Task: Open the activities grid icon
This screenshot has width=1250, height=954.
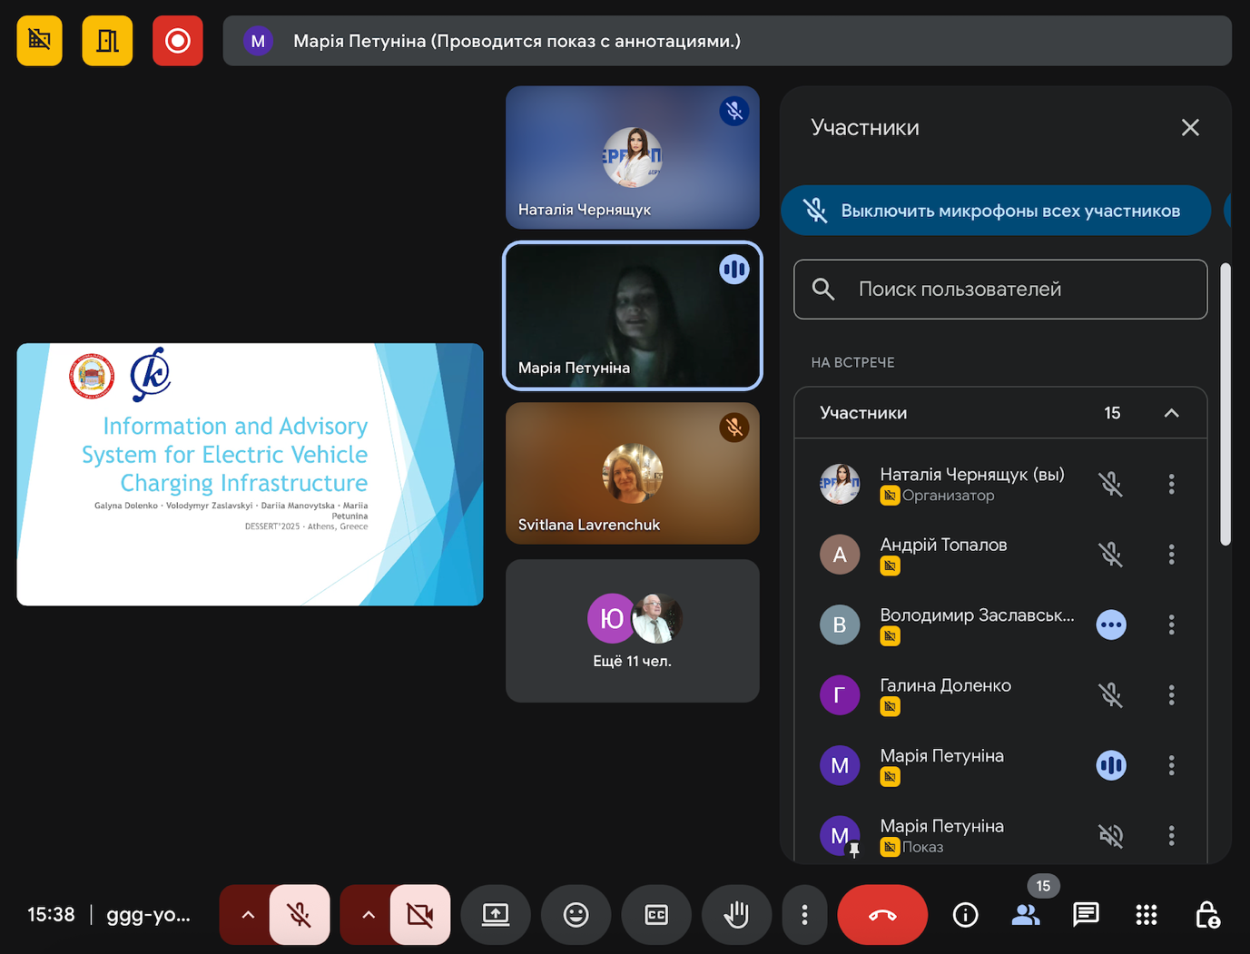Action: 1146,914
